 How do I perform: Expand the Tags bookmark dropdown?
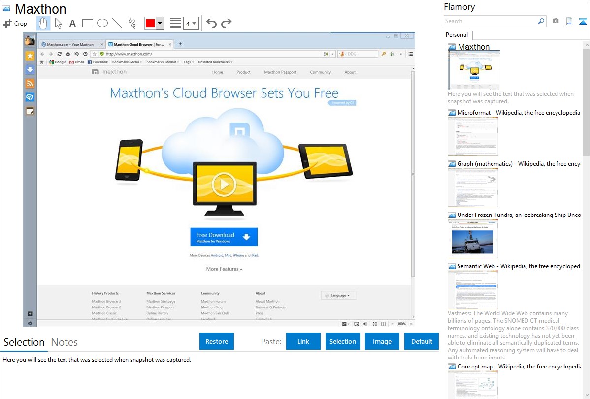click(189, 62)
